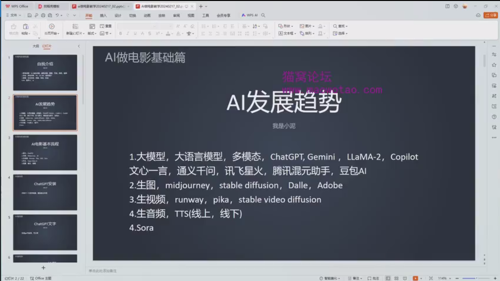Click the slide Layout icon
Image resolution: width=500 pixels, height=281 pixels.
point(92,27)
